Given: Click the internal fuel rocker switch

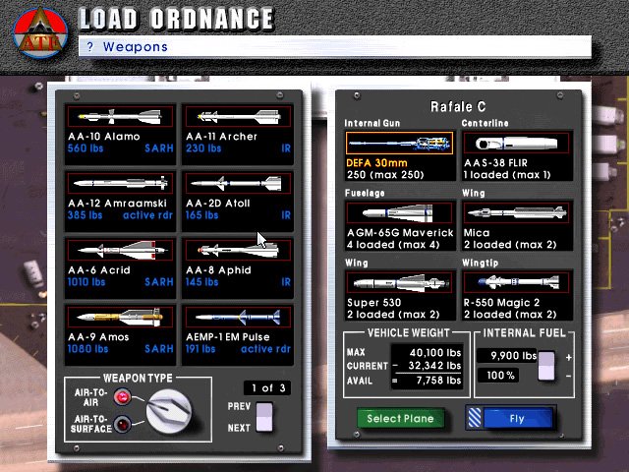Looking at the screenshot, I should tap(546, 366).
